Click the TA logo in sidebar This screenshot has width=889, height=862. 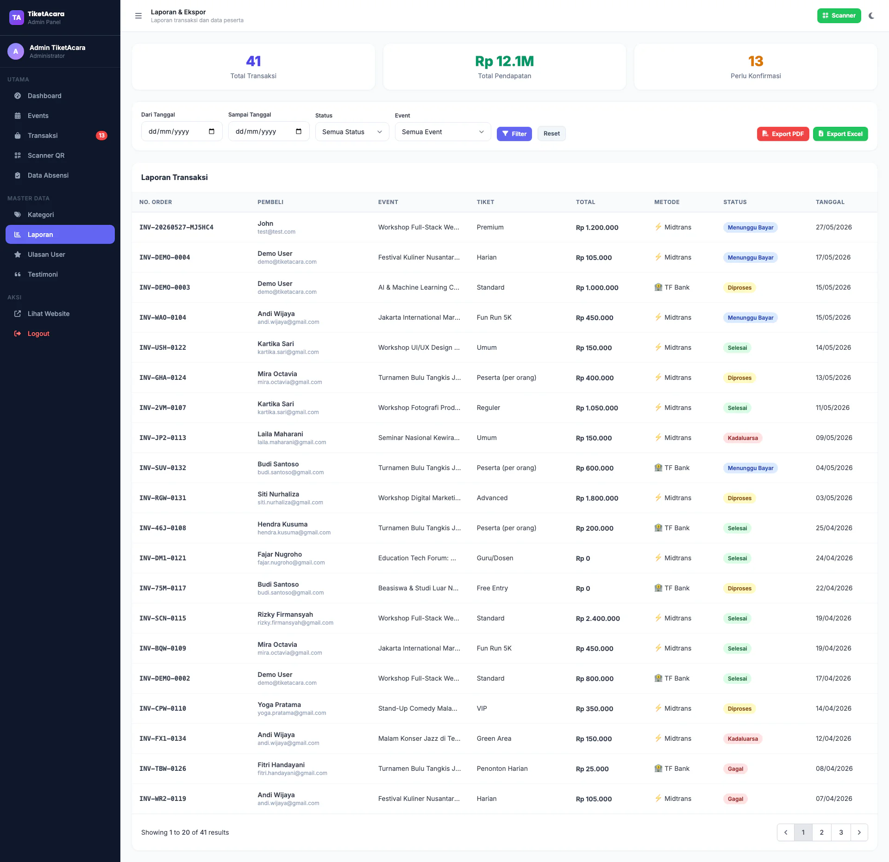17,18
